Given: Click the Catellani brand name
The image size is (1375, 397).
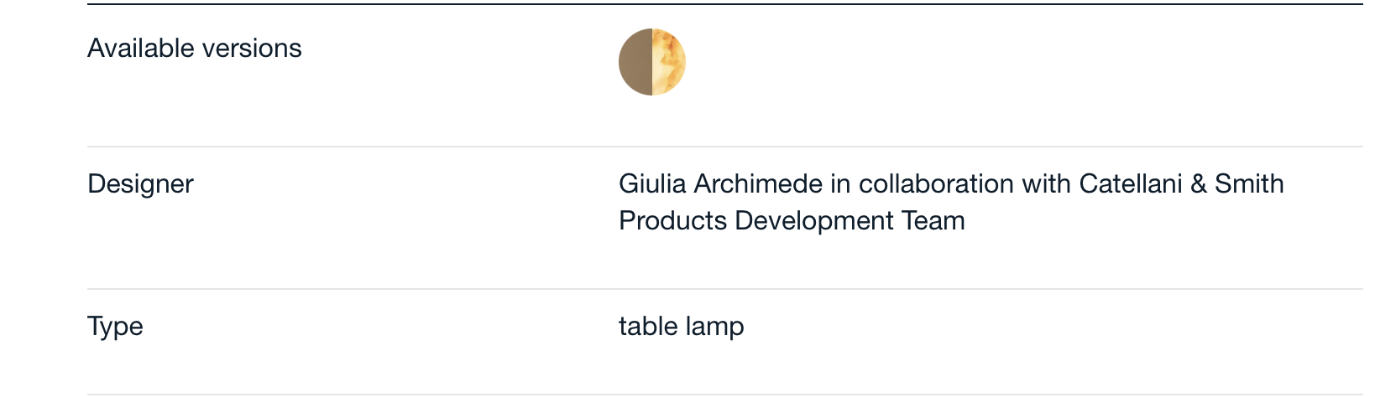Looking at the screenshot, I should tap(1131, 184).
